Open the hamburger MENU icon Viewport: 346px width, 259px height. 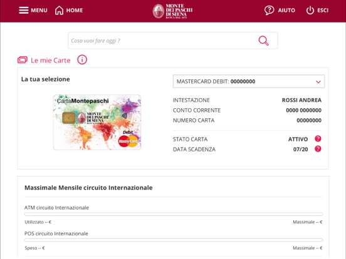pos(24,10)
